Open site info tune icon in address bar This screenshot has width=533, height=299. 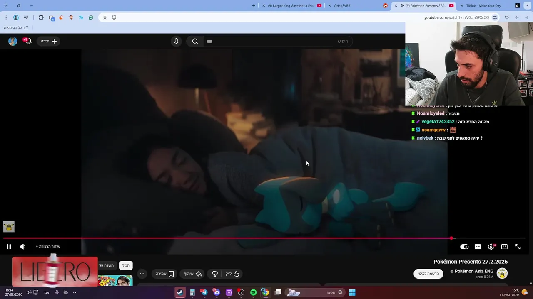pyautogui.click(x=495, y=17)
